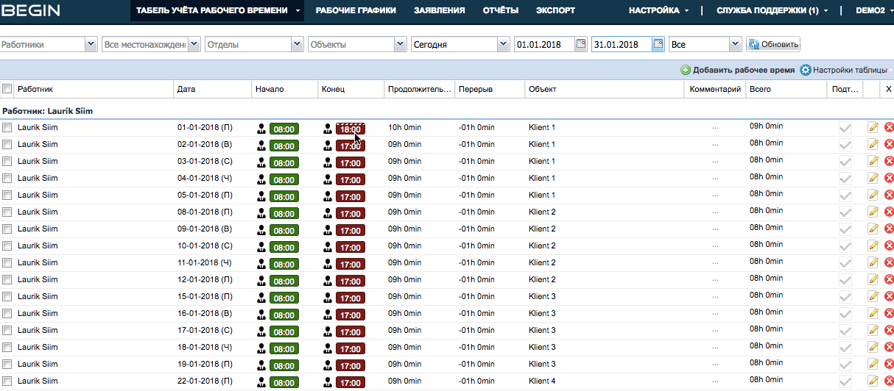This screenshot has width=894, height=391.
Task: Check the row for 17-01-2018
Action: click(7, 330)
